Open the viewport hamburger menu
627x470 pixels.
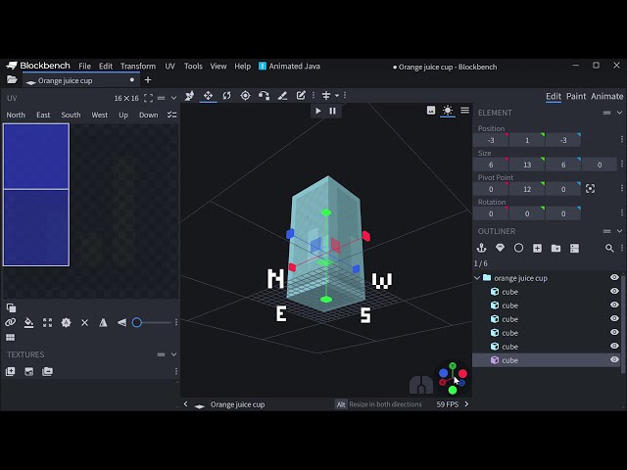click(464, 111)
